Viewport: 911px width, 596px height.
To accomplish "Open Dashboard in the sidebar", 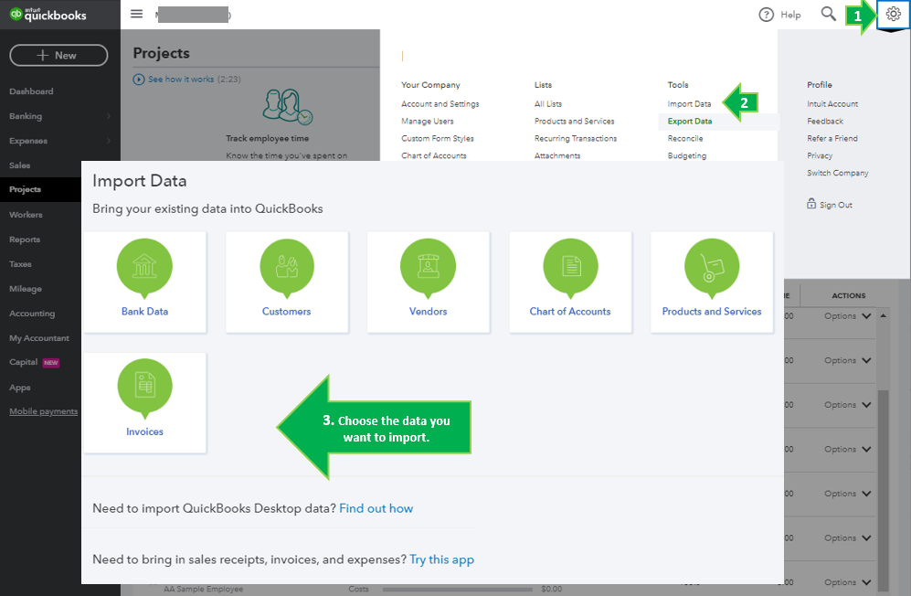I will coord(31,91).
